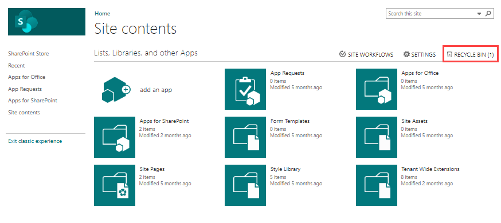The height and width of the screenshot is (223, 501).
Task: Focus the Search this site box
Action: click(x=431, y=14)
